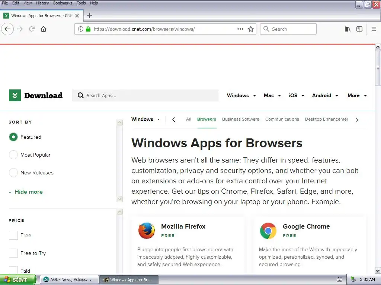
Task: Select the Most Popular sort option
Action: pyautogui.click(x=13, y=155)
